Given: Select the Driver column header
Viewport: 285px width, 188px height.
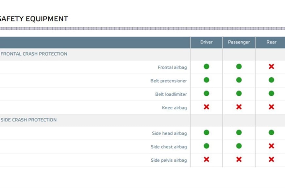Looking at the screenshot, I should [x=206, y=42].
